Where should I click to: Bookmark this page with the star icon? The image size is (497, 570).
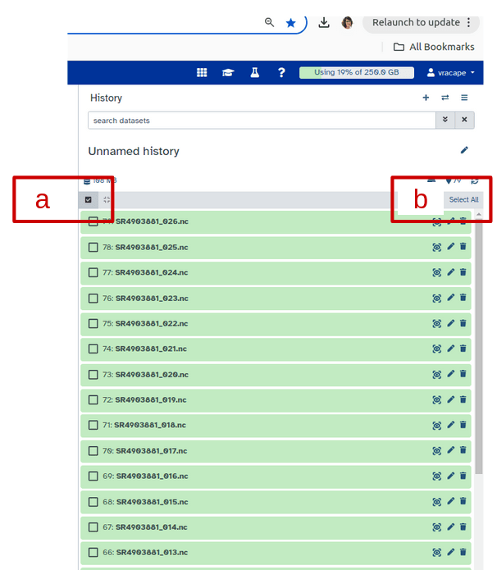[x=290, y=23]
